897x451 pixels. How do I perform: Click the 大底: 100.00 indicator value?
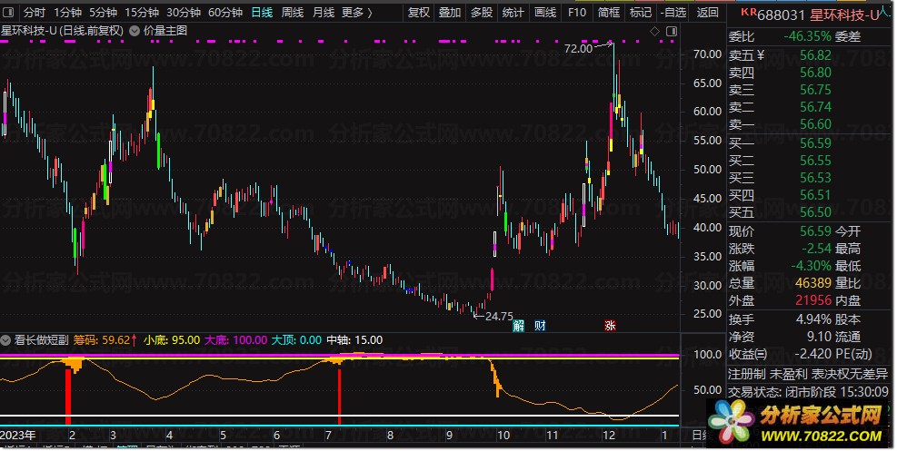[235, 340]
